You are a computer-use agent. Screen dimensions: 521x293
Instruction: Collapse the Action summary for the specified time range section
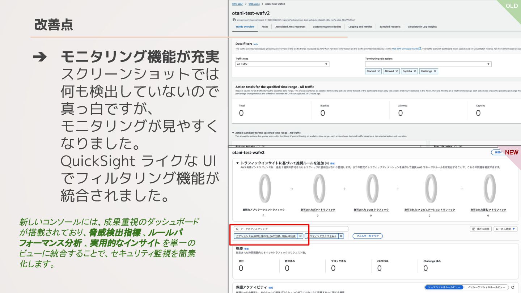click(x=233, y=133)
